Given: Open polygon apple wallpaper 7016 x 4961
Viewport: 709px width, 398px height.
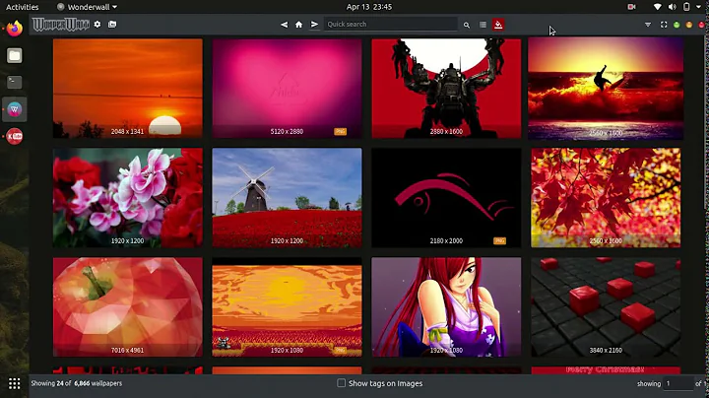Looking at the screenshot, I should click(127, 307).
